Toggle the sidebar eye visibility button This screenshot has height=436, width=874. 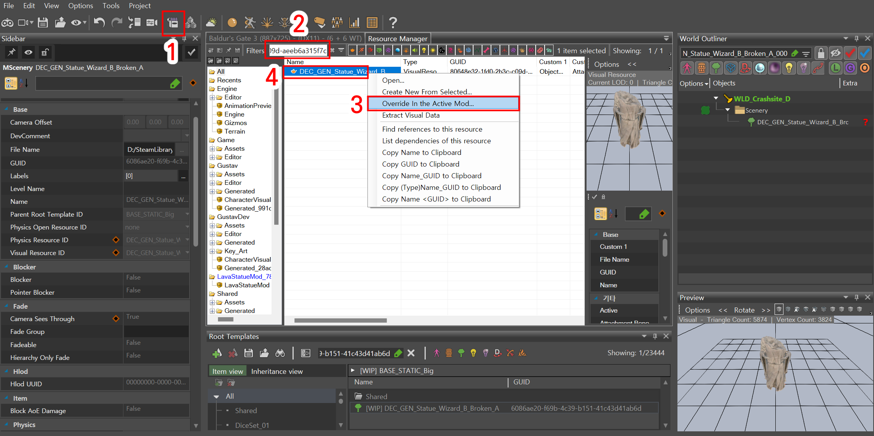point(28,52)
